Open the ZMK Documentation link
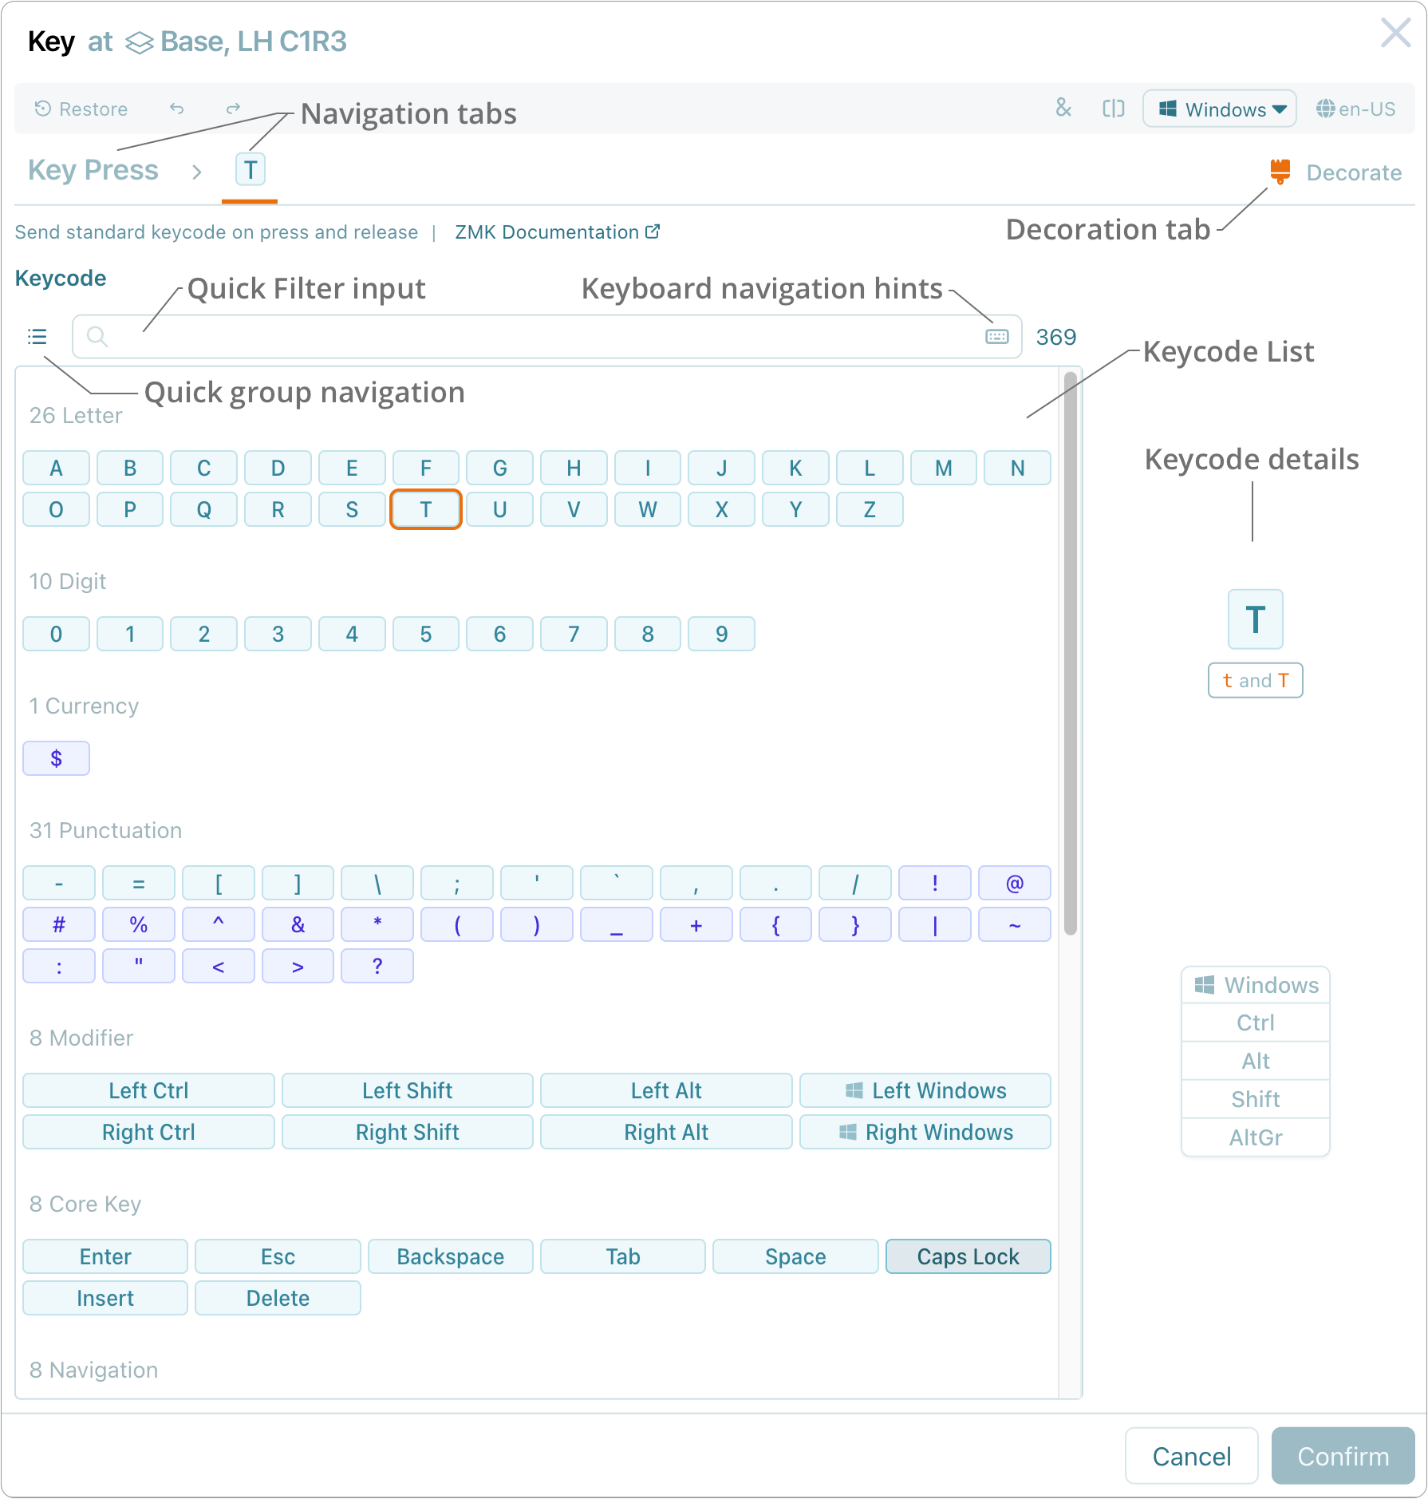 546,231
